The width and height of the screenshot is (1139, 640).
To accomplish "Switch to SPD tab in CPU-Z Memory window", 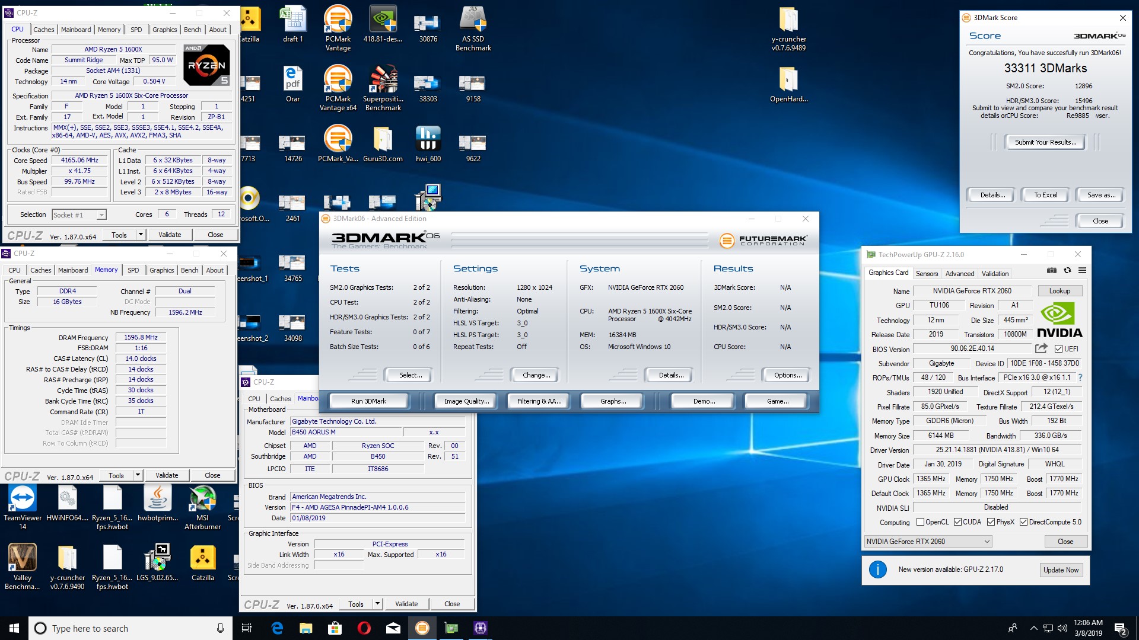I will pos(133,270).
